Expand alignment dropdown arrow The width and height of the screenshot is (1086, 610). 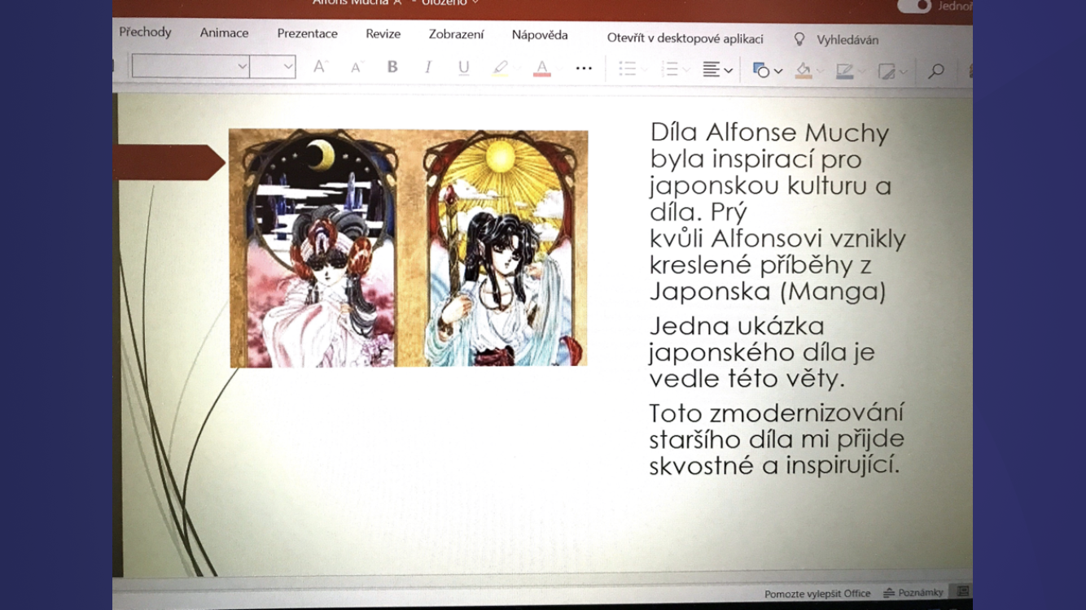tap(729, 71)
